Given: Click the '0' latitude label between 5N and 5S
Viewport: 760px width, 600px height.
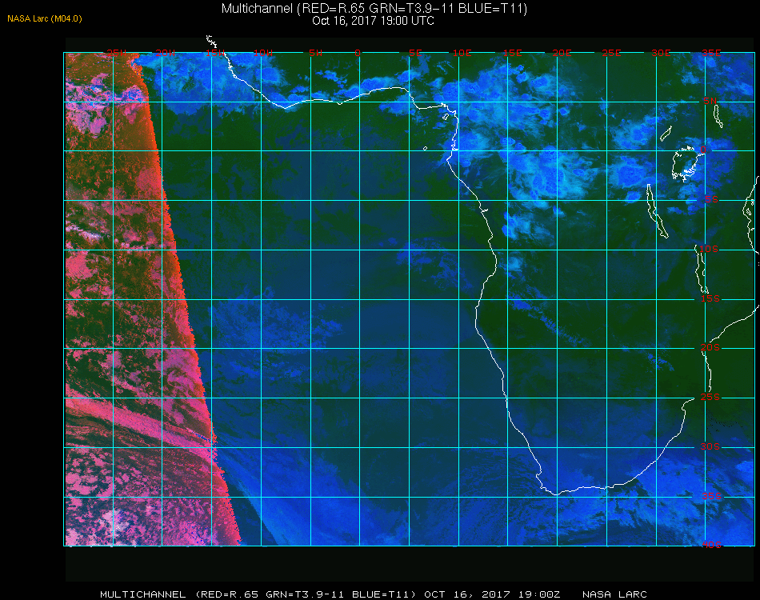Looking at the screenshot, I should click(x=703, y=150).
